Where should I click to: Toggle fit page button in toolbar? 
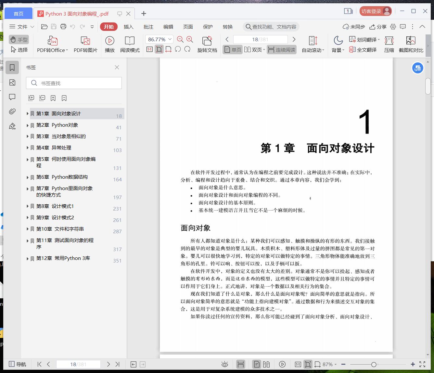[x=159, y=49]
